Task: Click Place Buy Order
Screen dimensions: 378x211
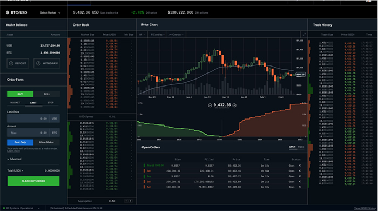Action: coord(33,181)
